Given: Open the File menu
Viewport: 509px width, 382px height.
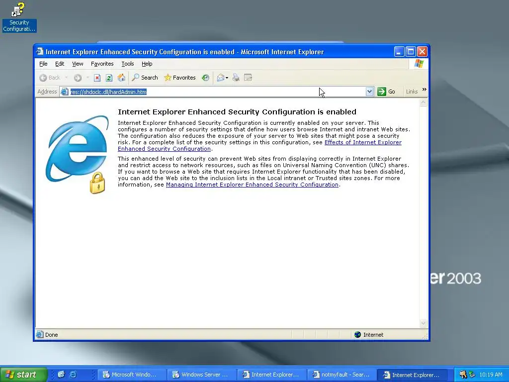Looking at the screenshot, I should click(x=43, y=64).
